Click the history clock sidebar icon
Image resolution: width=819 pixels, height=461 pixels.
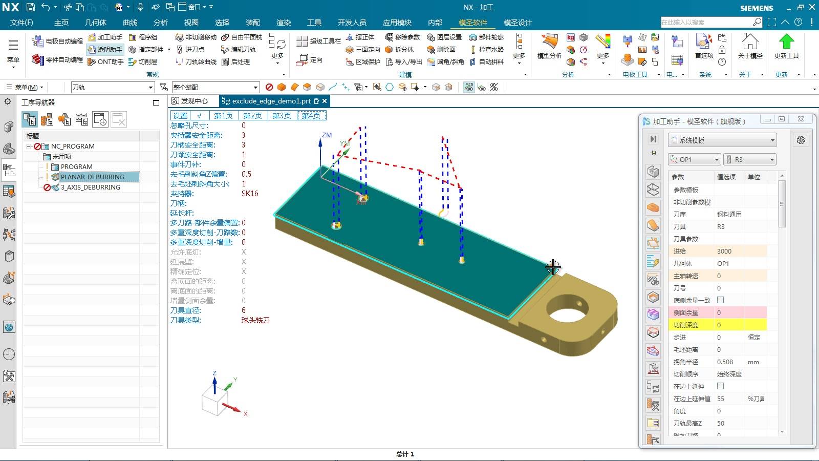(9, 354)
